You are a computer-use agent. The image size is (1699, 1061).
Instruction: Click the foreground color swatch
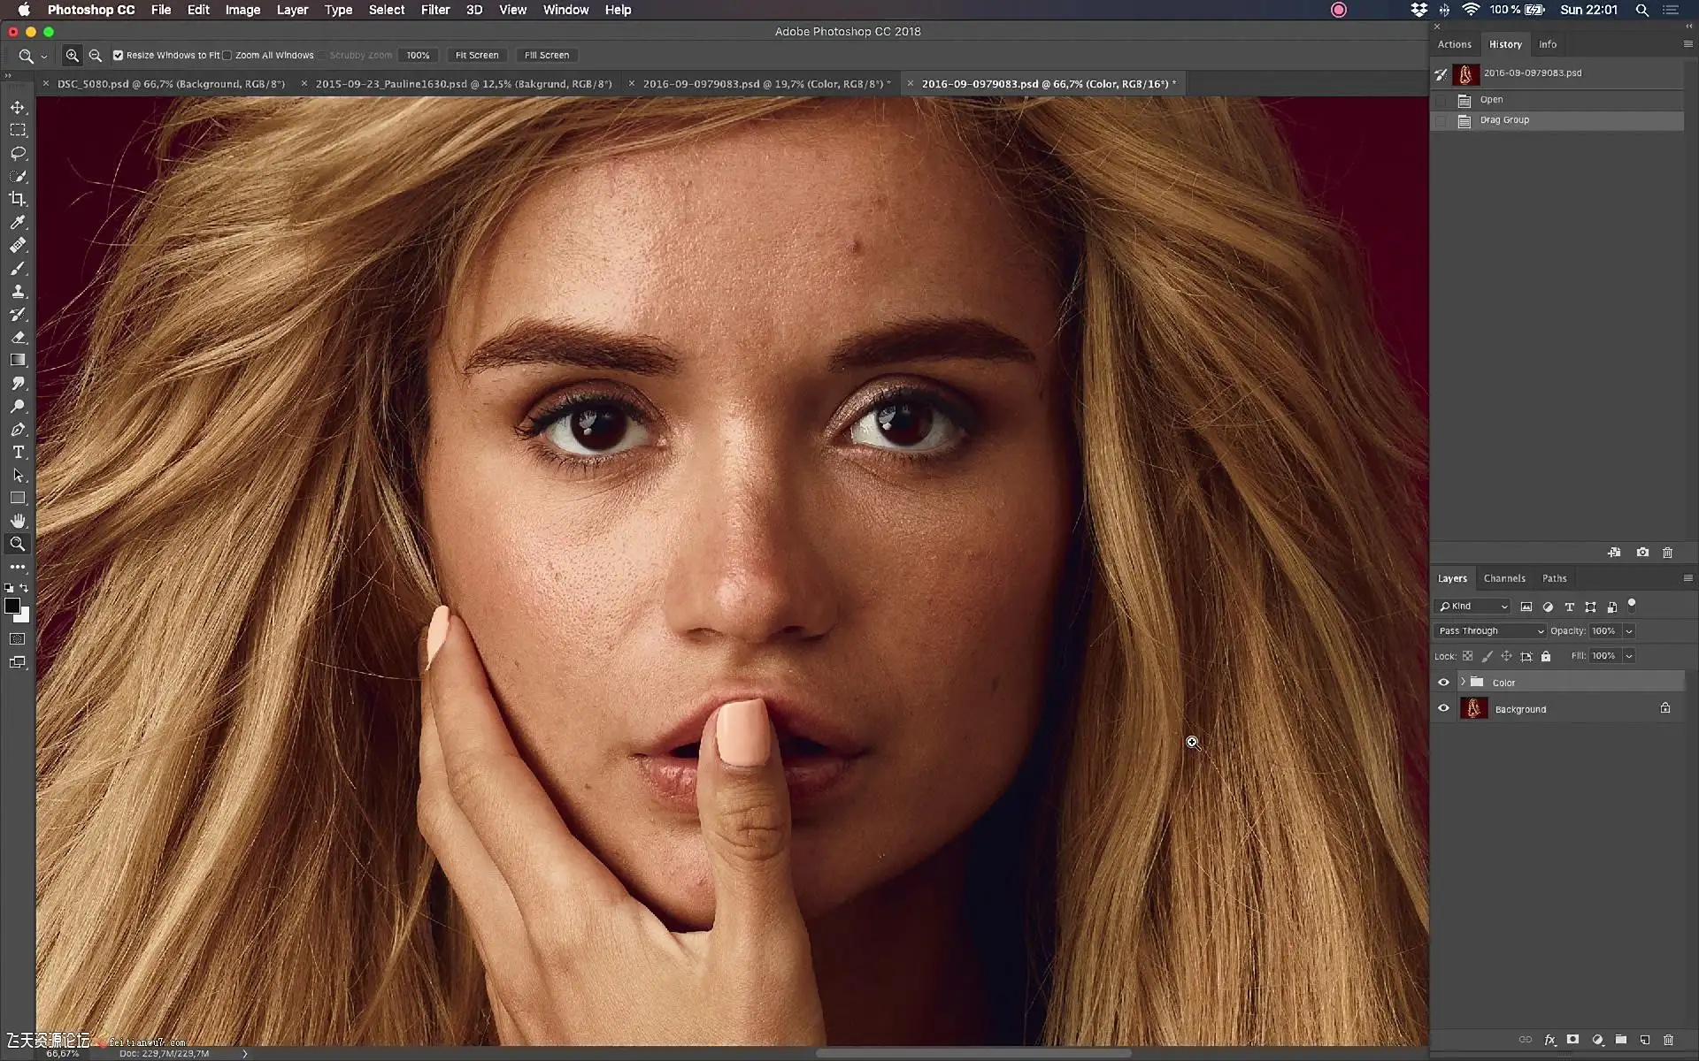pos(12,605)
